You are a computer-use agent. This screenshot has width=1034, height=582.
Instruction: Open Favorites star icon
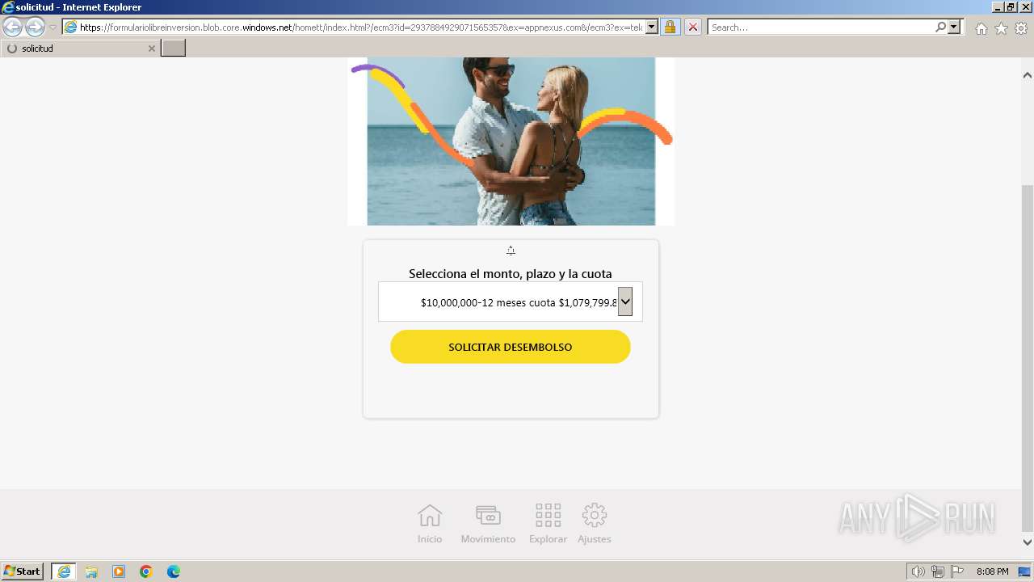[1001, 28]
